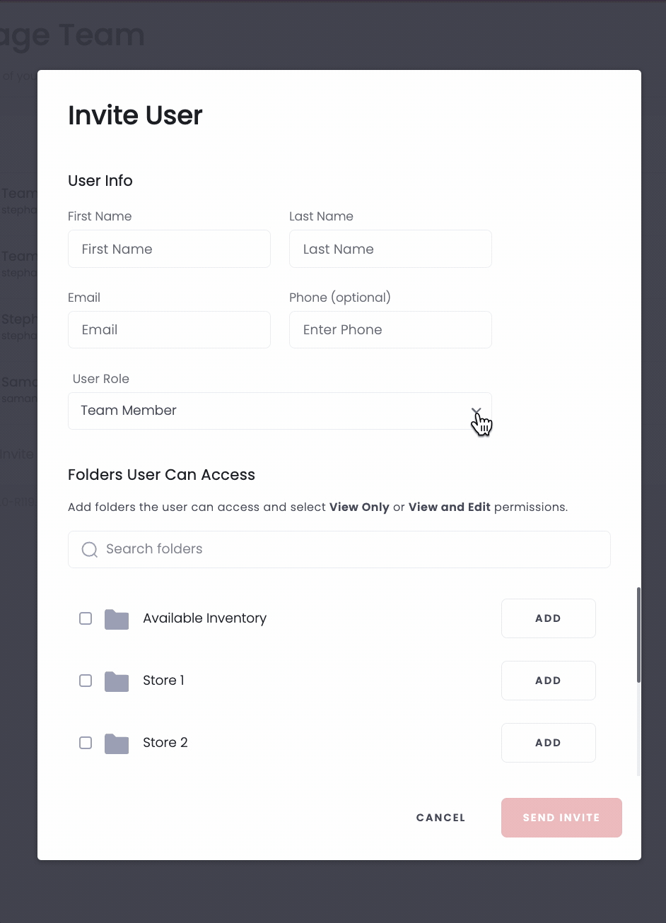This screenshot has width=666, height=923.
Task: Check the Store 1 checkbox
Action: pos(86,681)
